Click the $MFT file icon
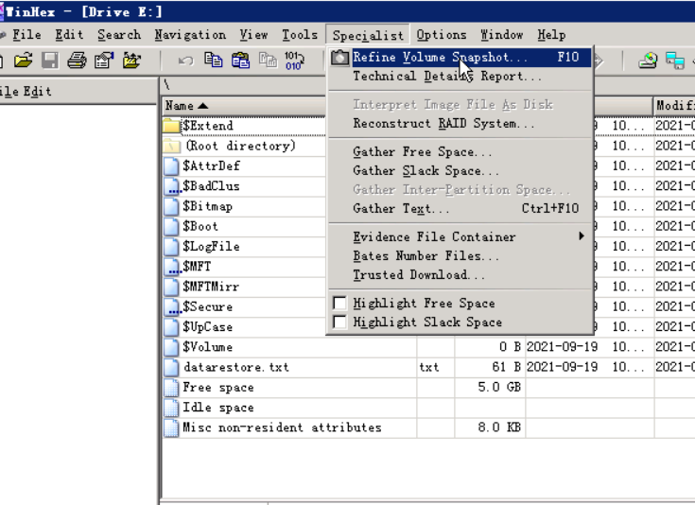Viewport: 695px width, 505px height. pyautogui.click(x=171, y=267)
